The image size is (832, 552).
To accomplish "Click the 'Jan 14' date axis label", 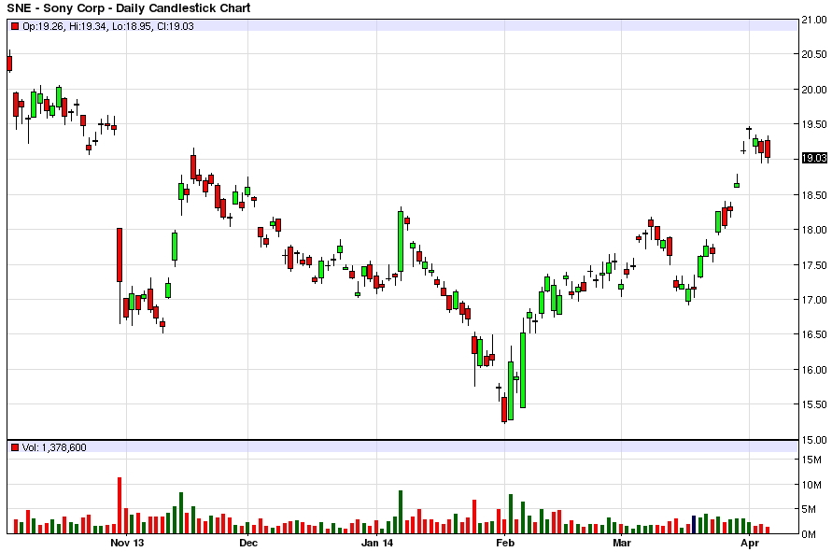I will click(x=377, y=543).
